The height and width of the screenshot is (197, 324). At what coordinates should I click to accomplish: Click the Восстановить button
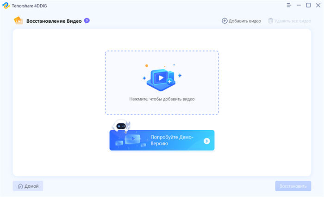tap(293, 186)
